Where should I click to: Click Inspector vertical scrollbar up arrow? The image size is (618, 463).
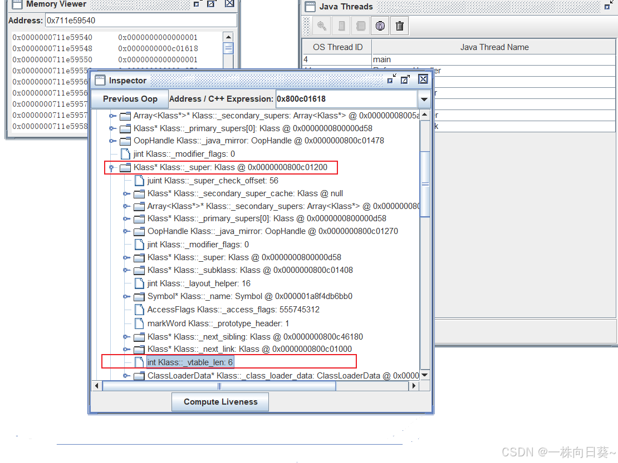tap(424, 114)
